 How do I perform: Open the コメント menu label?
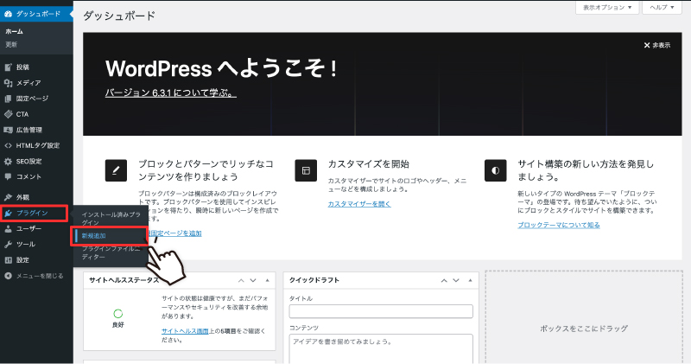29,176
